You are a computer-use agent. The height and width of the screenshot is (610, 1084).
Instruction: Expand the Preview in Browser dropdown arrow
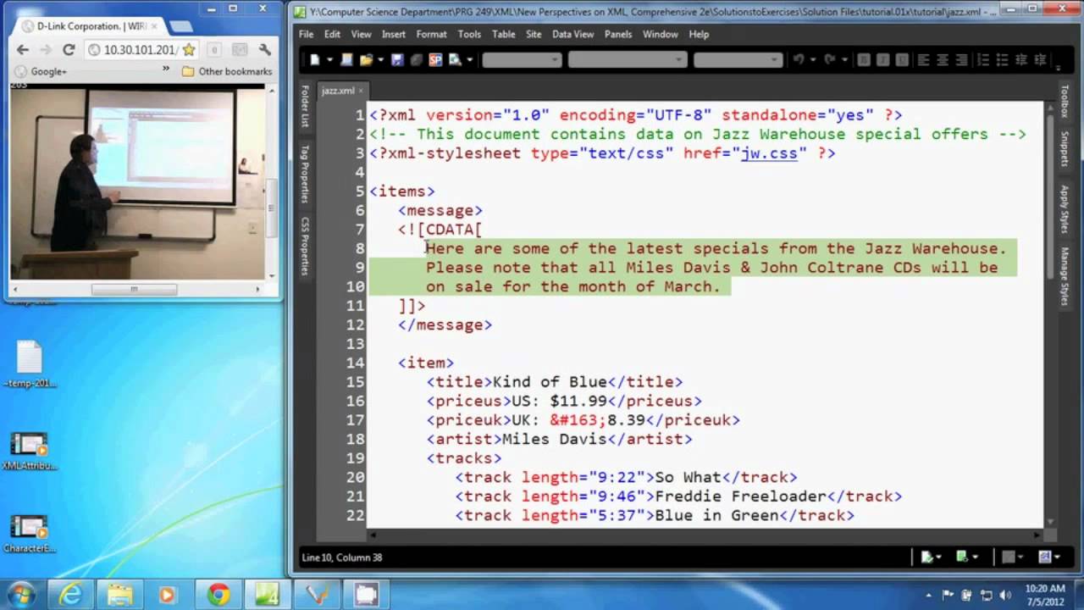pyautogui.click(x=470, y=59)
